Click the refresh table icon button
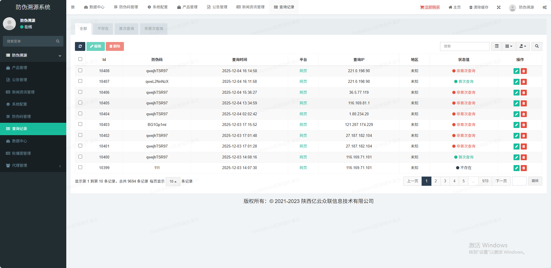The height and width of the screenshot is (268, 551). pos(80,46)
